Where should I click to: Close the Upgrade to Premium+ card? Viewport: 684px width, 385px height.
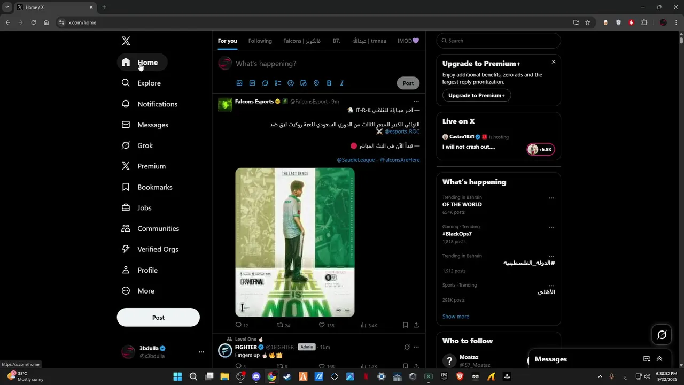tap(554, 61)
